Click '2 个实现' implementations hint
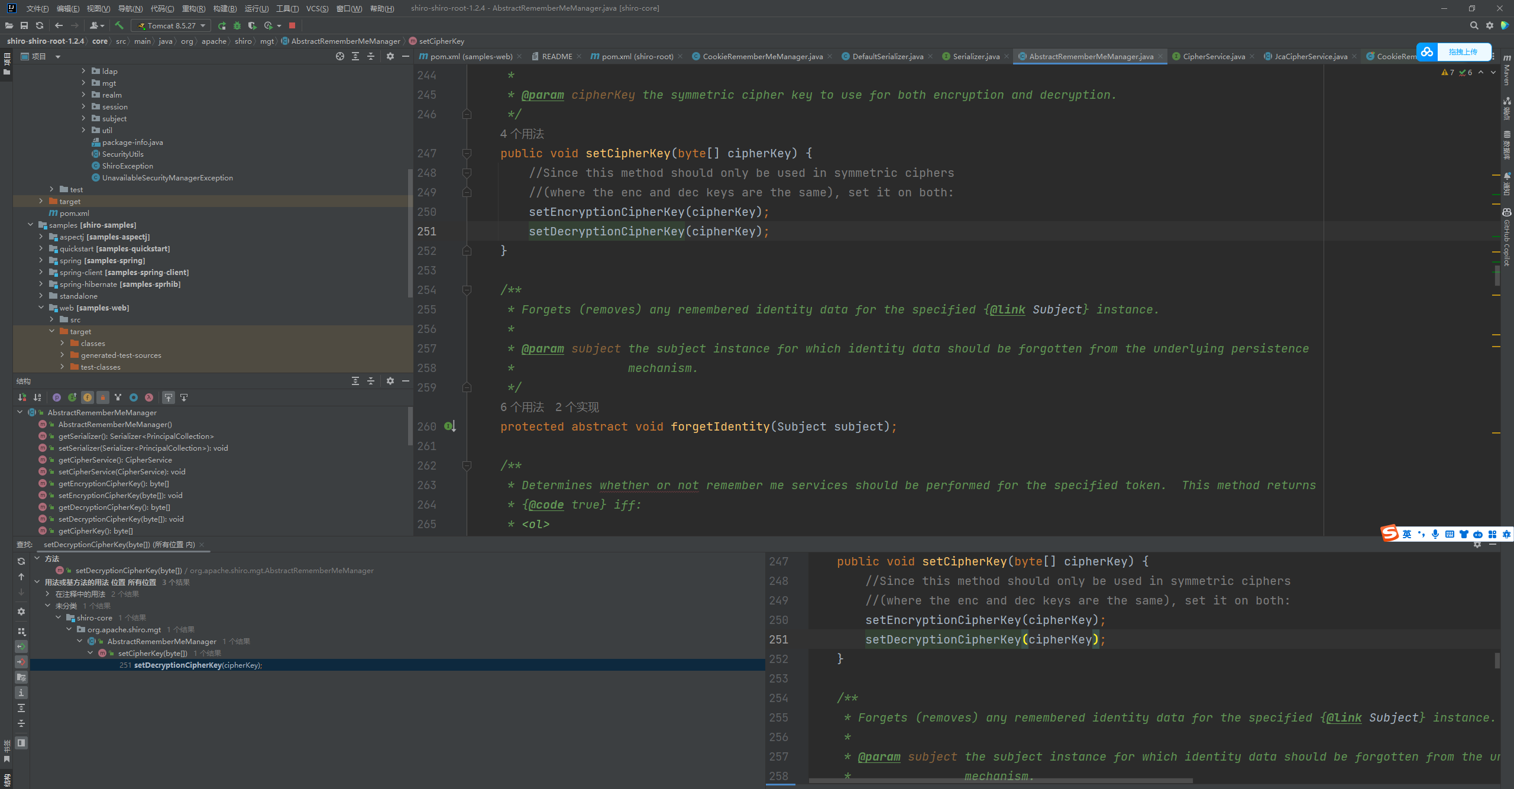The width and height of the screenshot is (1514, 789). [577, 407]
